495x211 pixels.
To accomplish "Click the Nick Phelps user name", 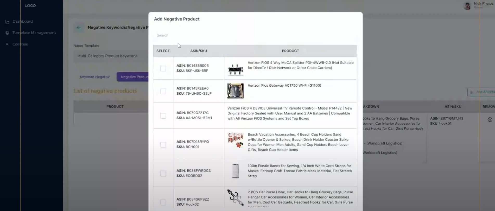I will coord(484,4).
